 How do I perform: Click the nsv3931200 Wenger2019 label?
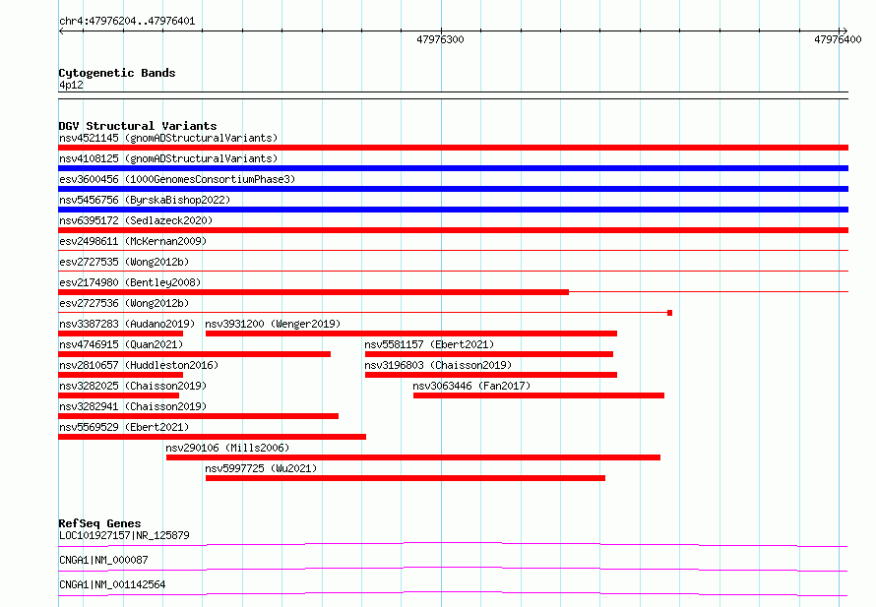273,324
